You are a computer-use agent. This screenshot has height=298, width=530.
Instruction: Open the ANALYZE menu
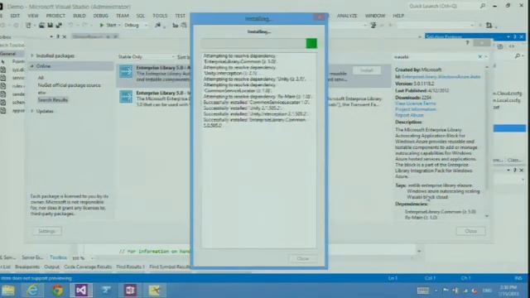(347, 16)
